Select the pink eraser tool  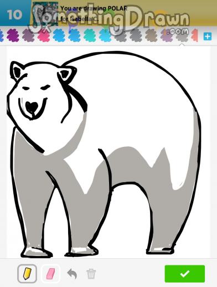pyautogui.click(x=50, y=274)
